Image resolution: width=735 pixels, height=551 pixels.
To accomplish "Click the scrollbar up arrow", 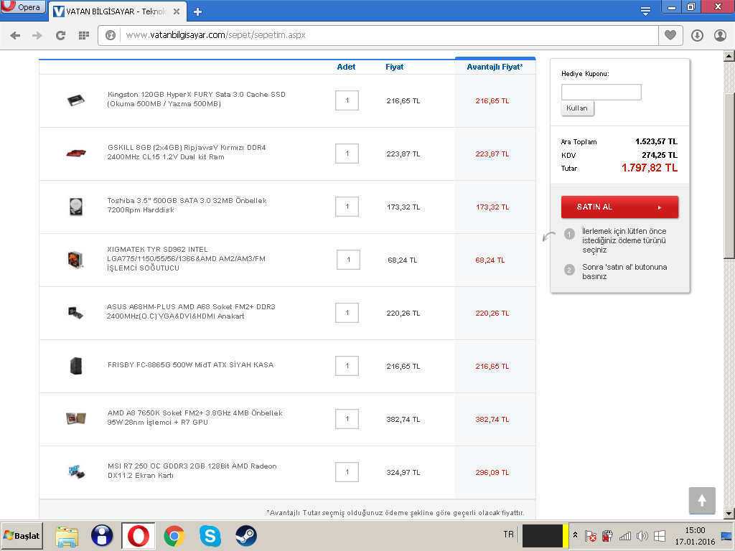I will [x=729, y=56].
